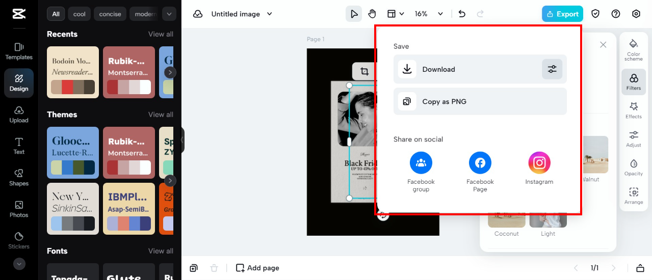Open the Shapes sidebar panel

click(19, 178)
